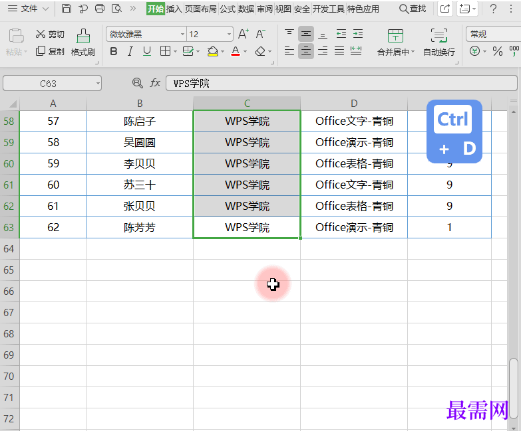Click the Cut (剪切) scissors icon
This screenshot has height=431, width=521.
[x=41, y=35]
